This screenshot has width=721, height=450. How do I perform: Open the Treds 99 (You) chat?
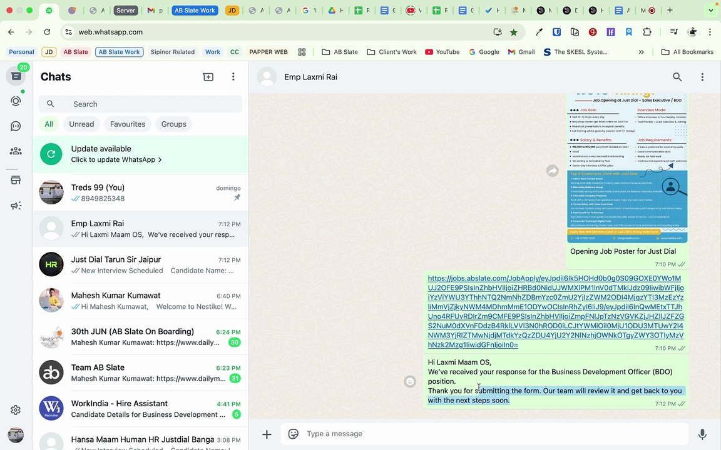tap(140, 193)
